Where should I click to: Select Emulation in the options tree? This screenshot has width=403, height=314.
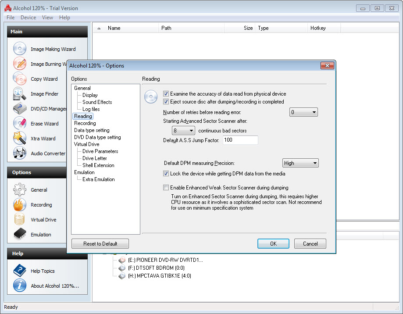point(84,172)
